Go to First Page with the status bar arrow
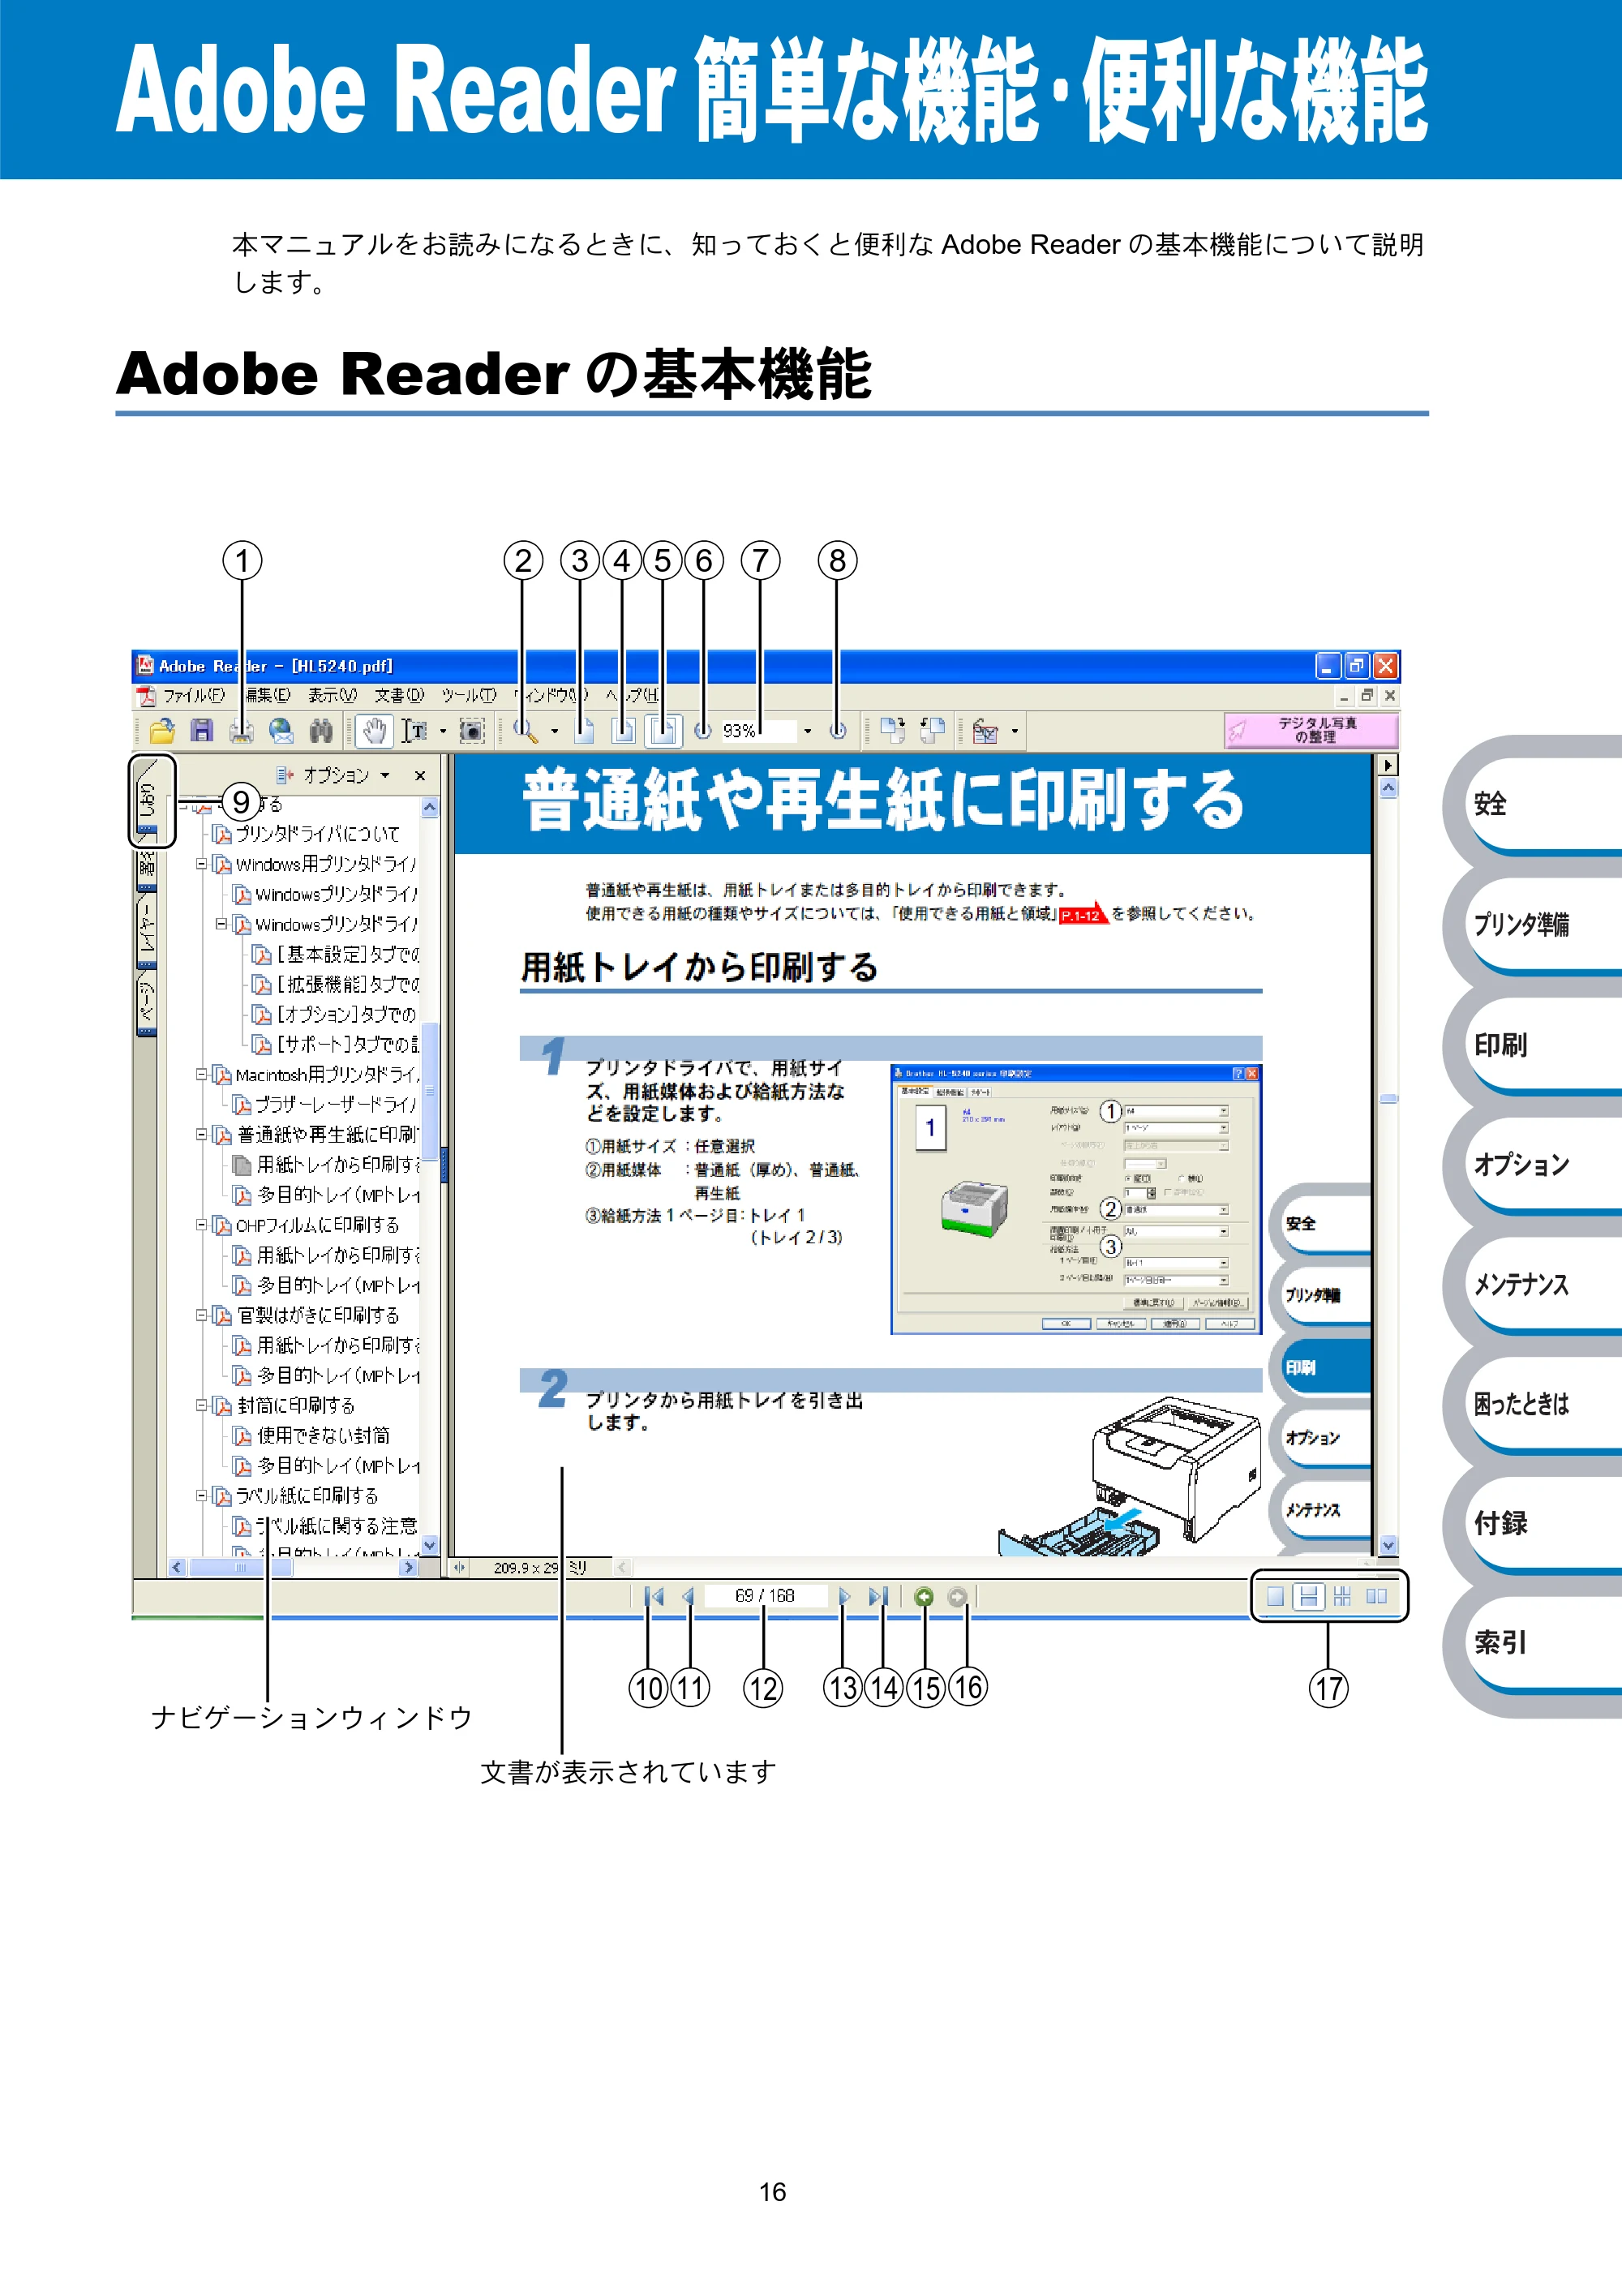The width and height of the screenshot is (1622, 2296). pyautogui.click(x=654, y=1596)
